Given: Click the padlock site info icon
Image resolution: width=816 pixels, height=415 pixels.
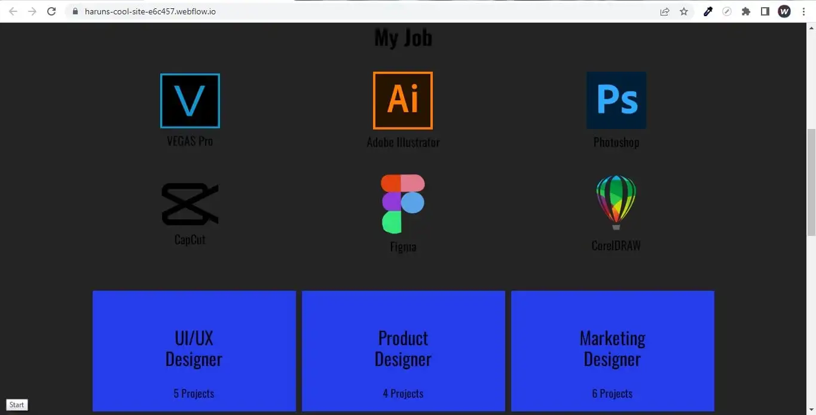Looking at the screenshot, I should [x=75, y=11].
